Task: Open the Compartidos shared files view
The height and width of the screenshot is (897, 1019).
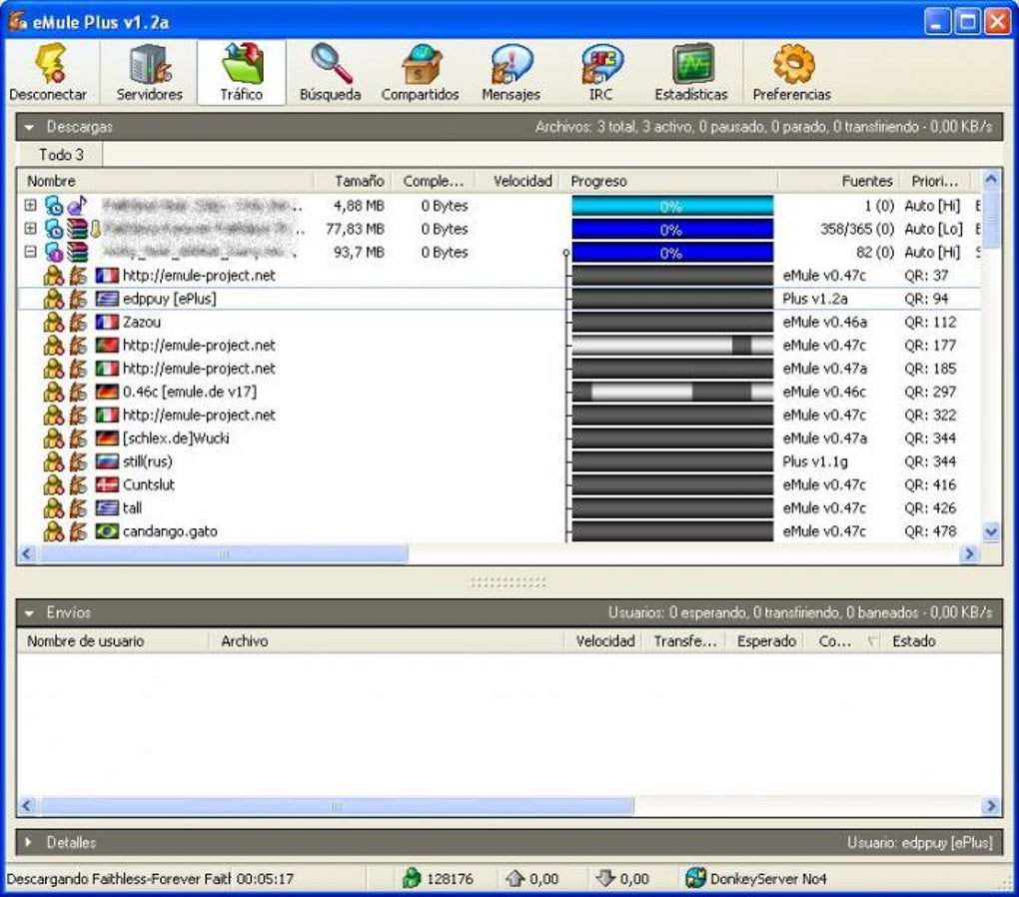Action: coord(420,68)
